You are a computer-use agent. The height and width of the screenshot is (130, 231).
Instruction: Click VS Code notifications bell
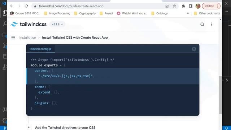pyautogui.click(x=227, y=128)
